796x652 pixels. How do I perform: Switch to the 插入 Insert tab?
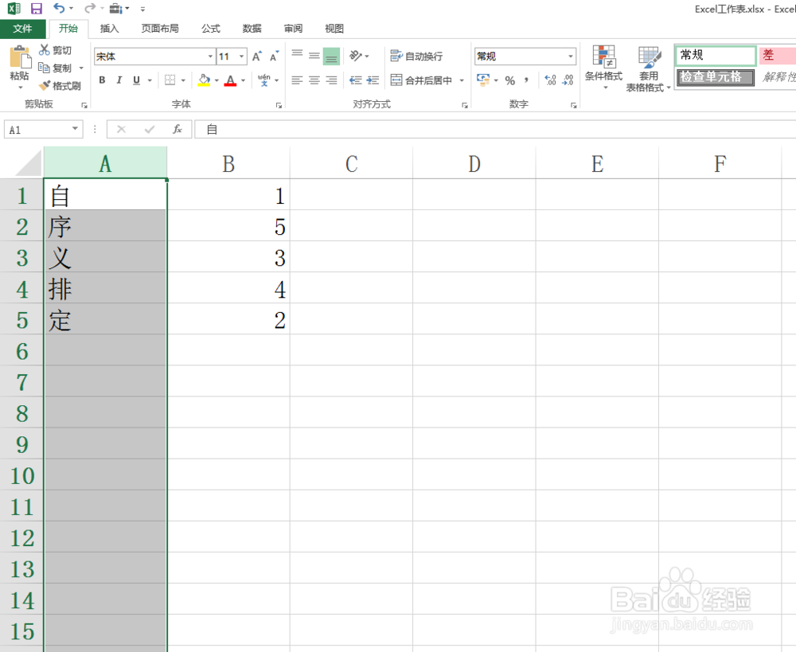(x=109, y=29)
